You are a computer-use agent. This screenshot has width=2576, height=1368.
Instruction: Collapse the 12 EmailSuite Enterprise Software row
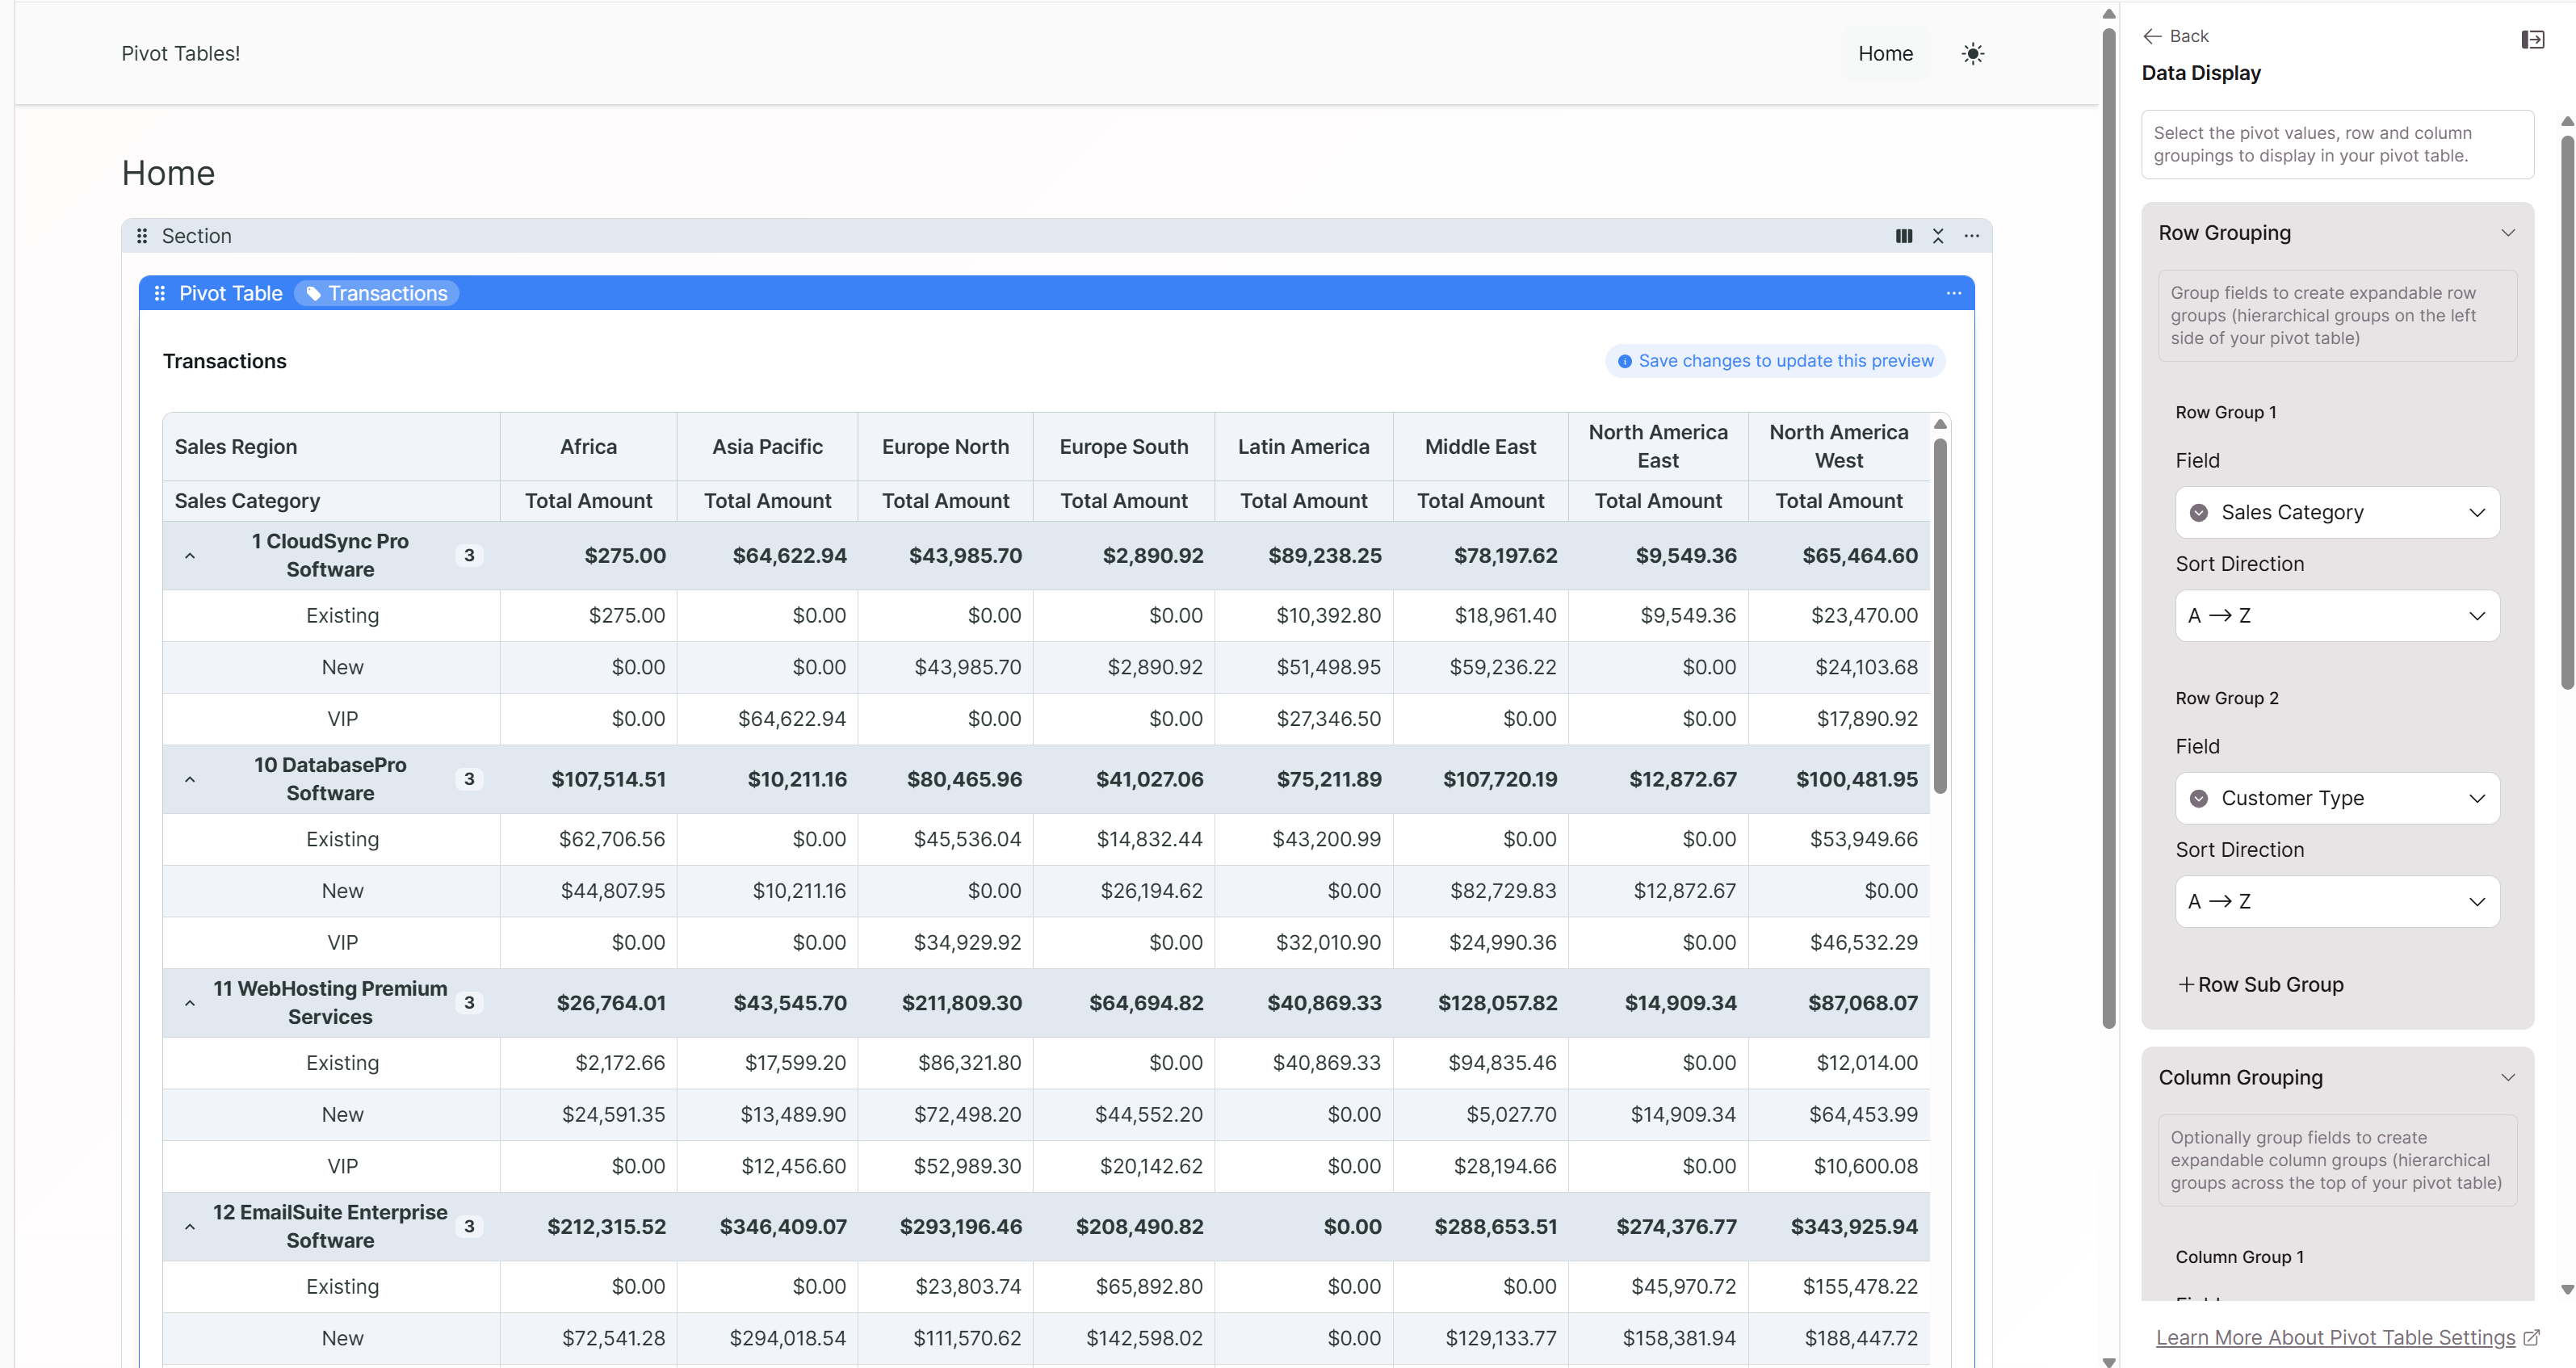[190, 1228]
